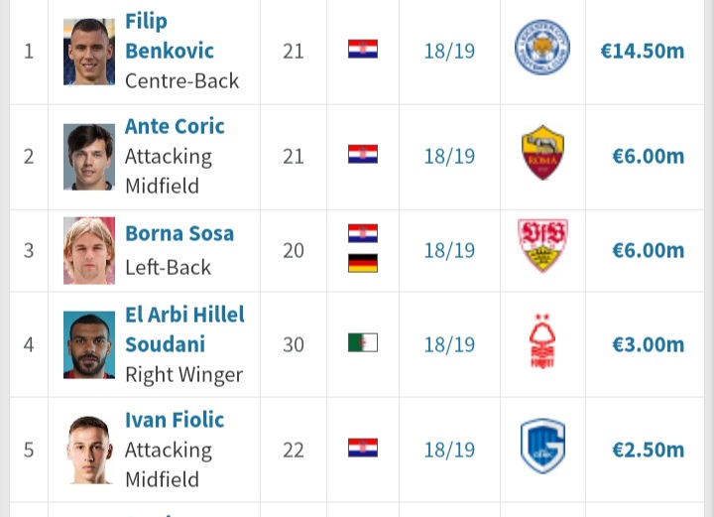The width and height of the screenshot is (714, 517).
Task: Open the VfB Stuttgart club crest
Action: pos(542,246)
